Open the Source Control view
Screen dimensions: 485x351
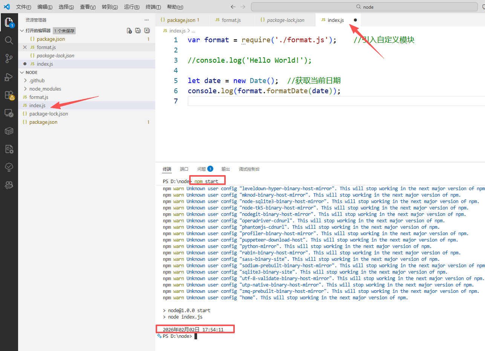coord(9,58)
